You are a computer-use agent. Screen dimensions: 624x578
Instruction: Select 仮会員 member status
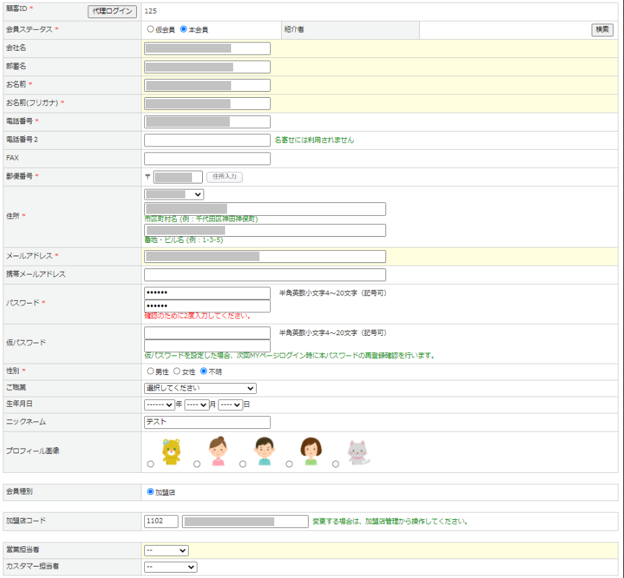[150, 30]
